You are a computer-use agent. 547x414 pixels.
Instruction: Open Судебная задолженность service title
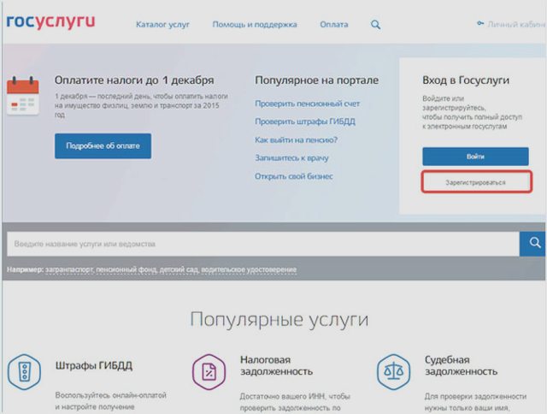click(461, 365)
